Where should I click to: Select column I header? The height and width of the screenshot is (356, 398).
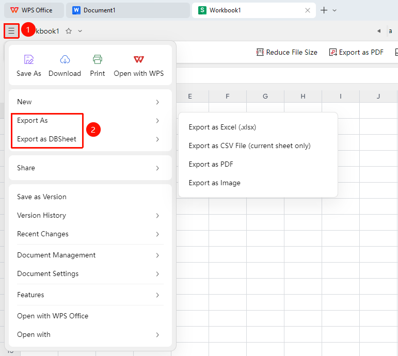pos(341,96)
